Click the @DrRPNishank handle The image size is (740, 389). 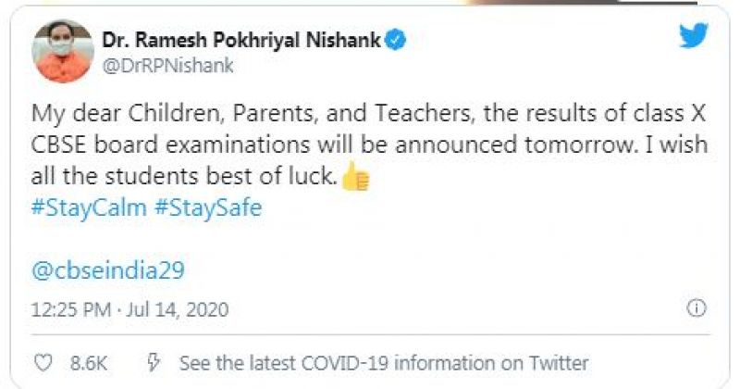(169, 65)
